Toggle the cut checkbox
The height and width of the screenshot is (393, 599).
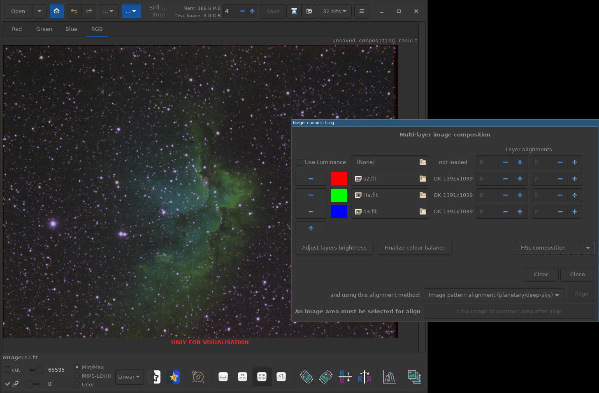tap(7, 370)
